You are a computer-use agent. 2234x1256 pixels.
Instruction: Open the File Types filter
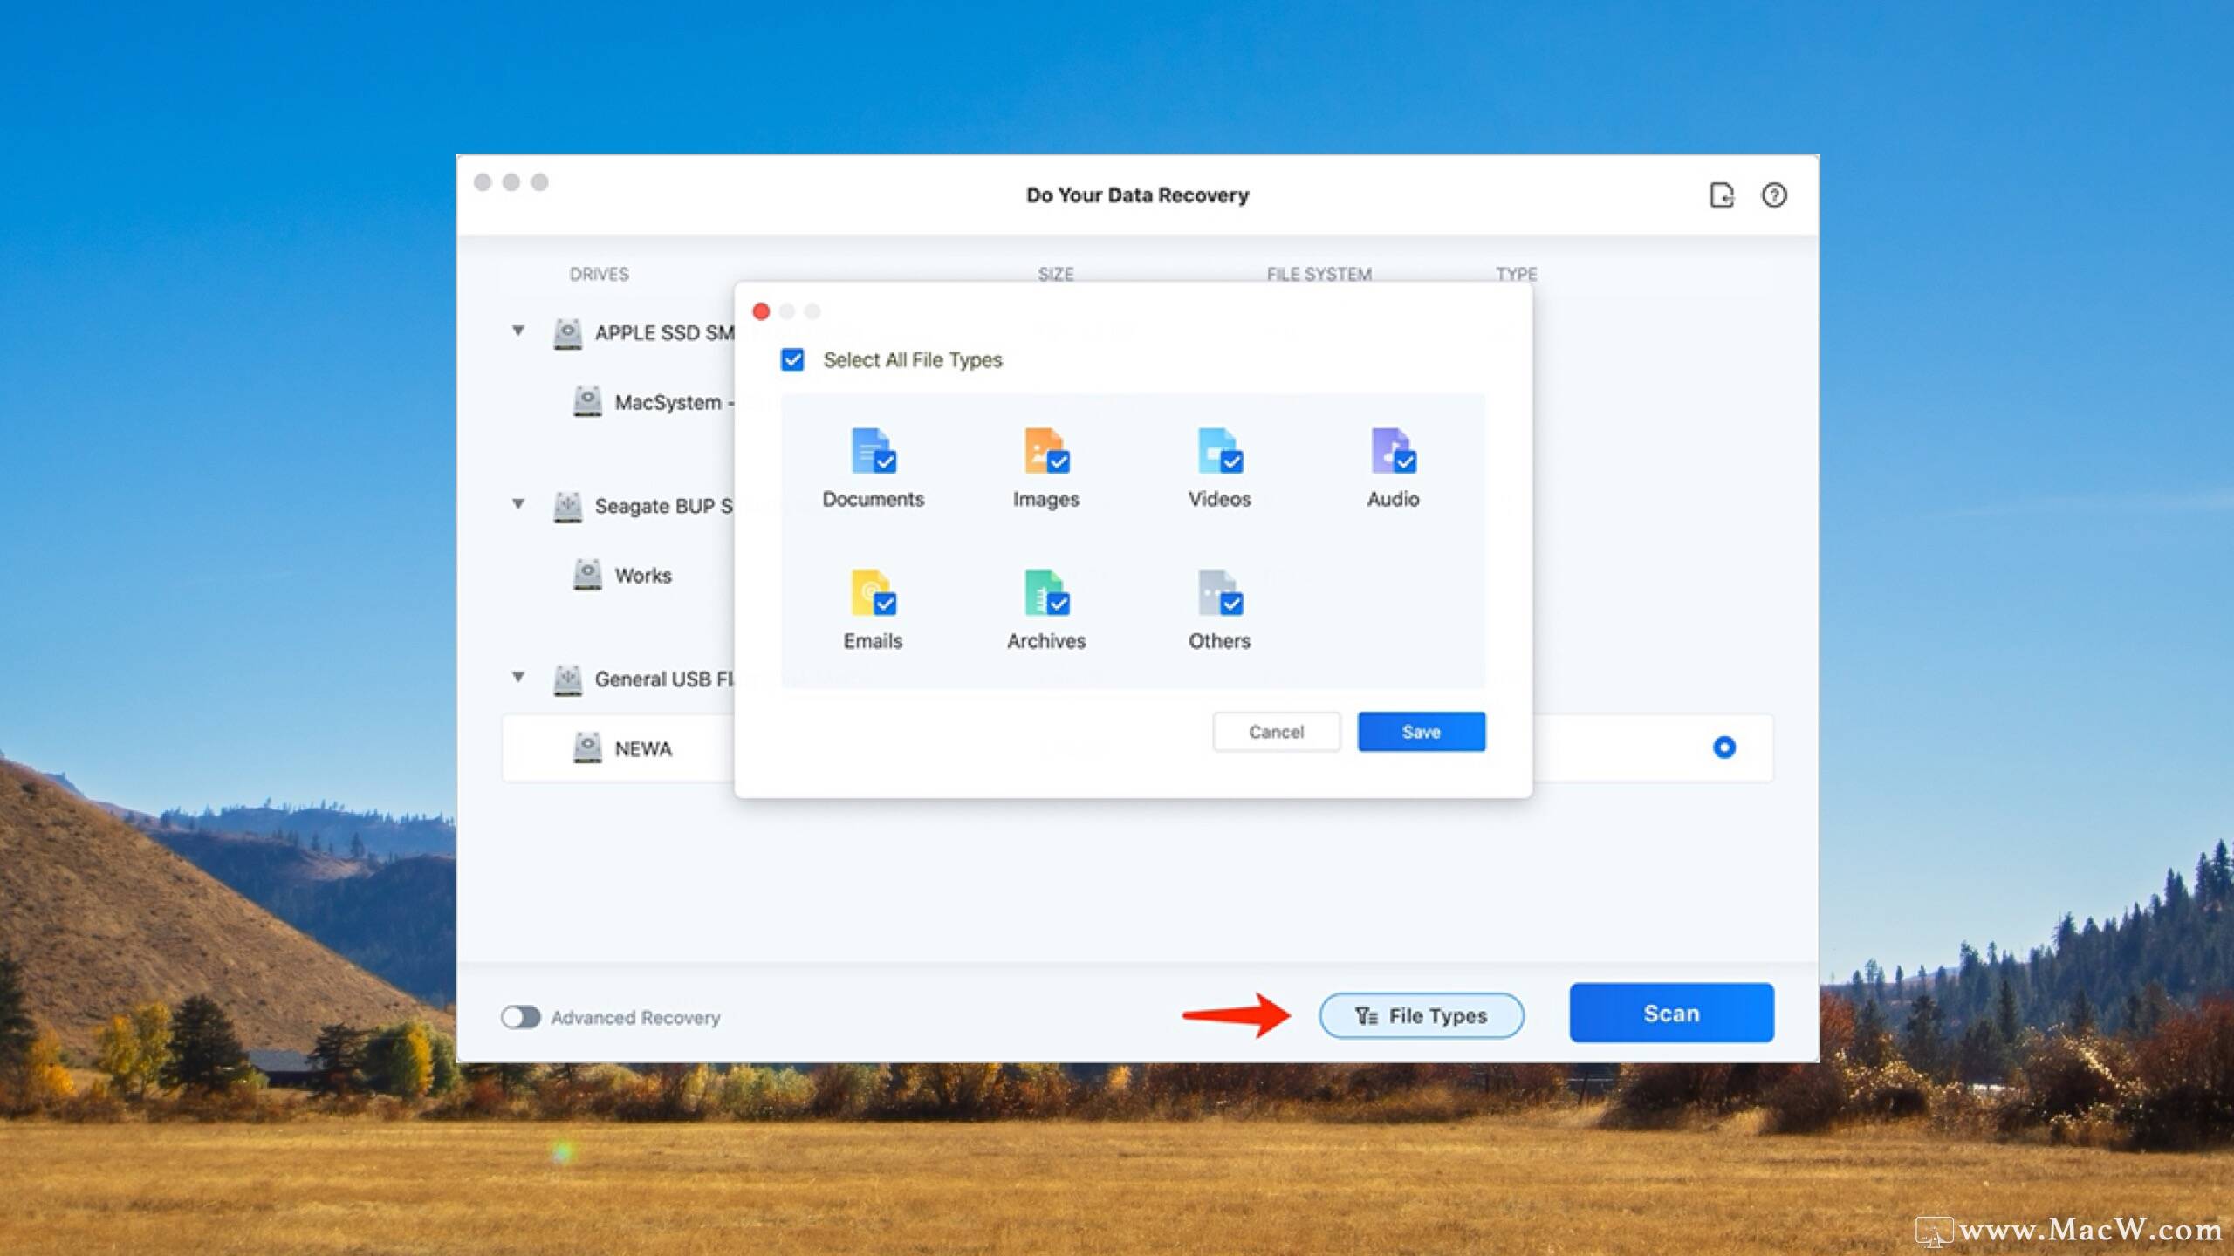tap(1421, 1014)
